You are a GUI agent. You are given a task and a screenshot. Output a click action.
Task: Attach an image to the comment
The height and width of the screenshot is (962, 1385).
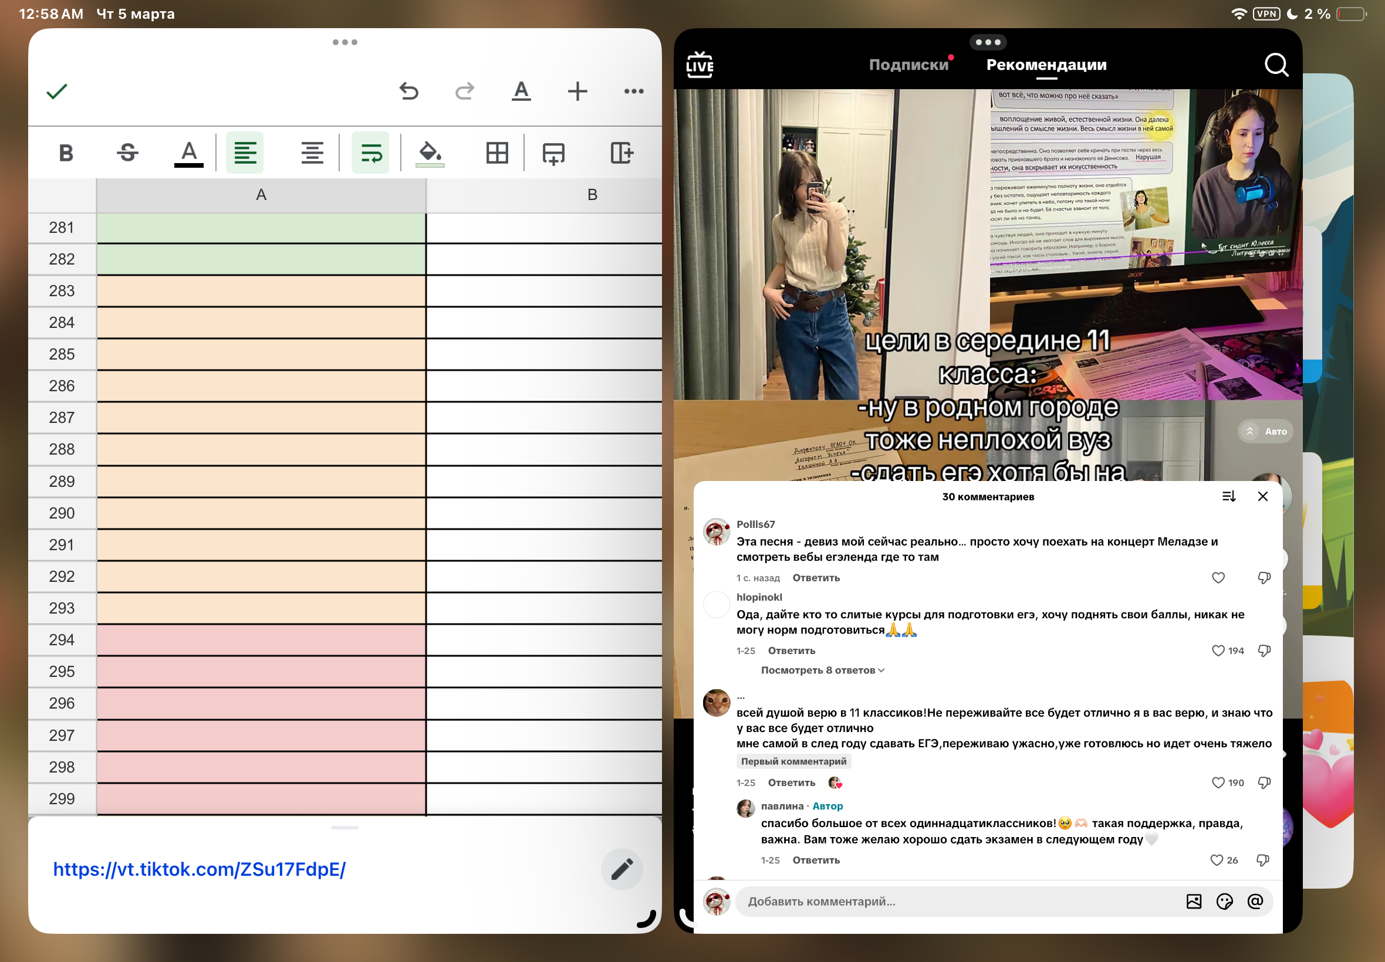click(x=1193, y=902)
